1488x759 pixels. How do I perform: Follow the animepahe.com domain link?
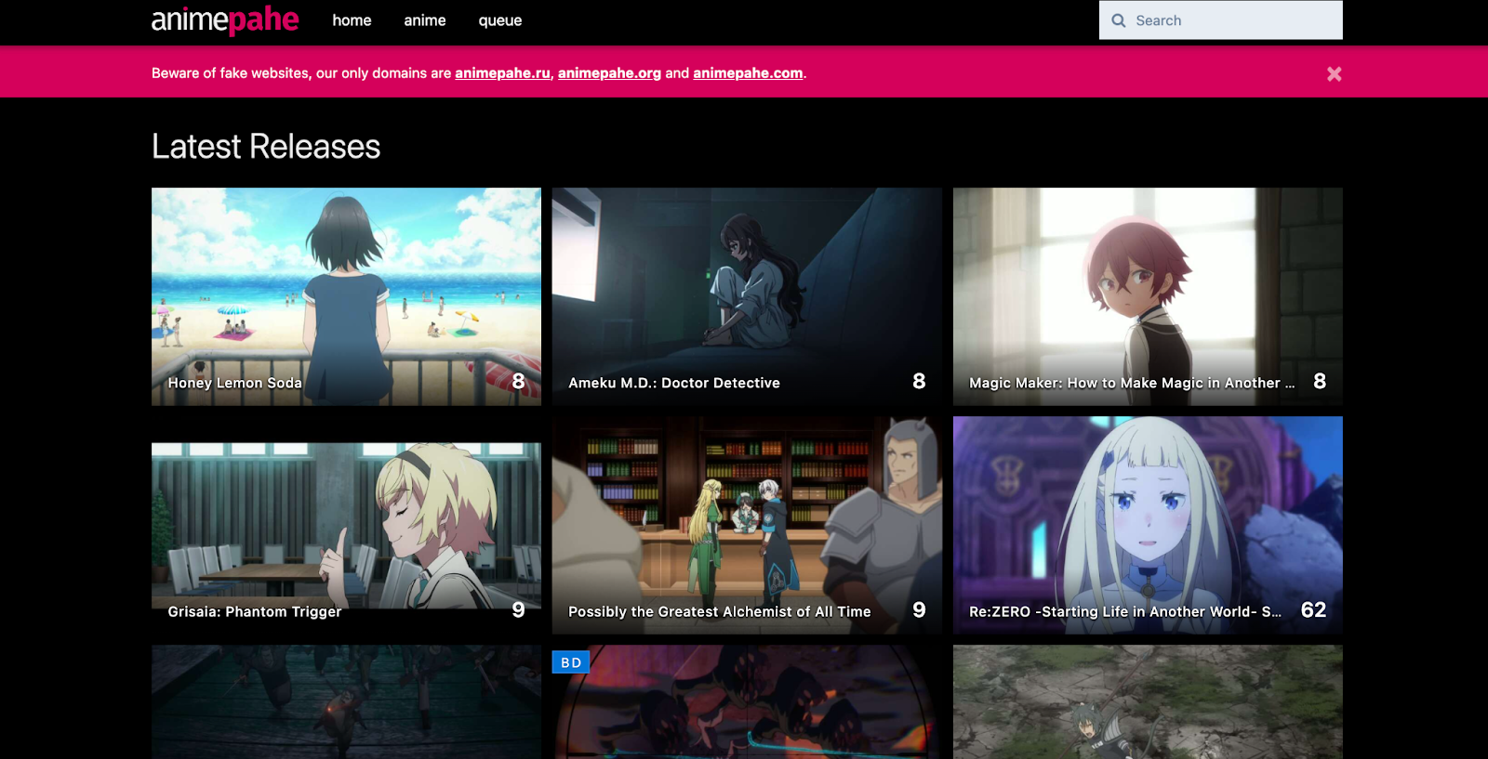coord(748,73)
